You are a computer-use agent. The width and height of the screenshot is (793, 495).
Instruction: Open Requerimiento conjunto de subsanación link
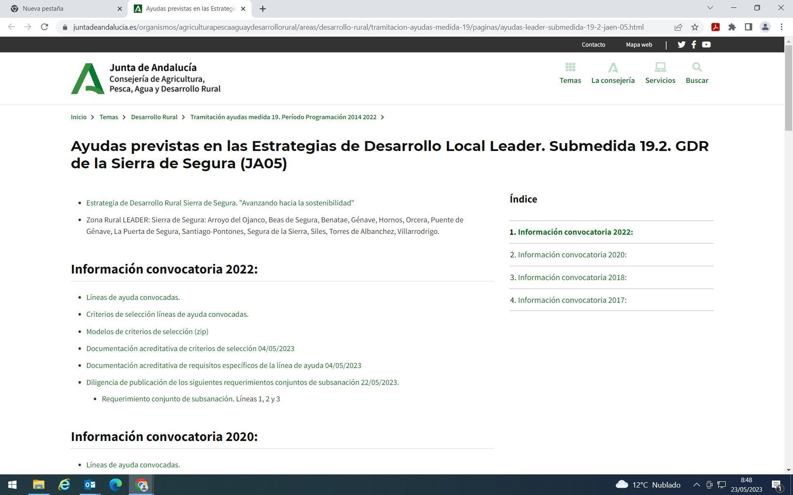point(168,399)
